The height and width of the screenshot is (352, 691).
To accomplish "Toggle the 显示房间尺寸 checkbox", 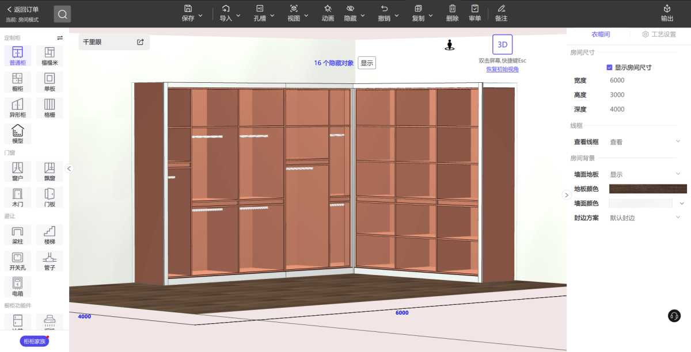I will pyautogui.click(x=610, y=67).
